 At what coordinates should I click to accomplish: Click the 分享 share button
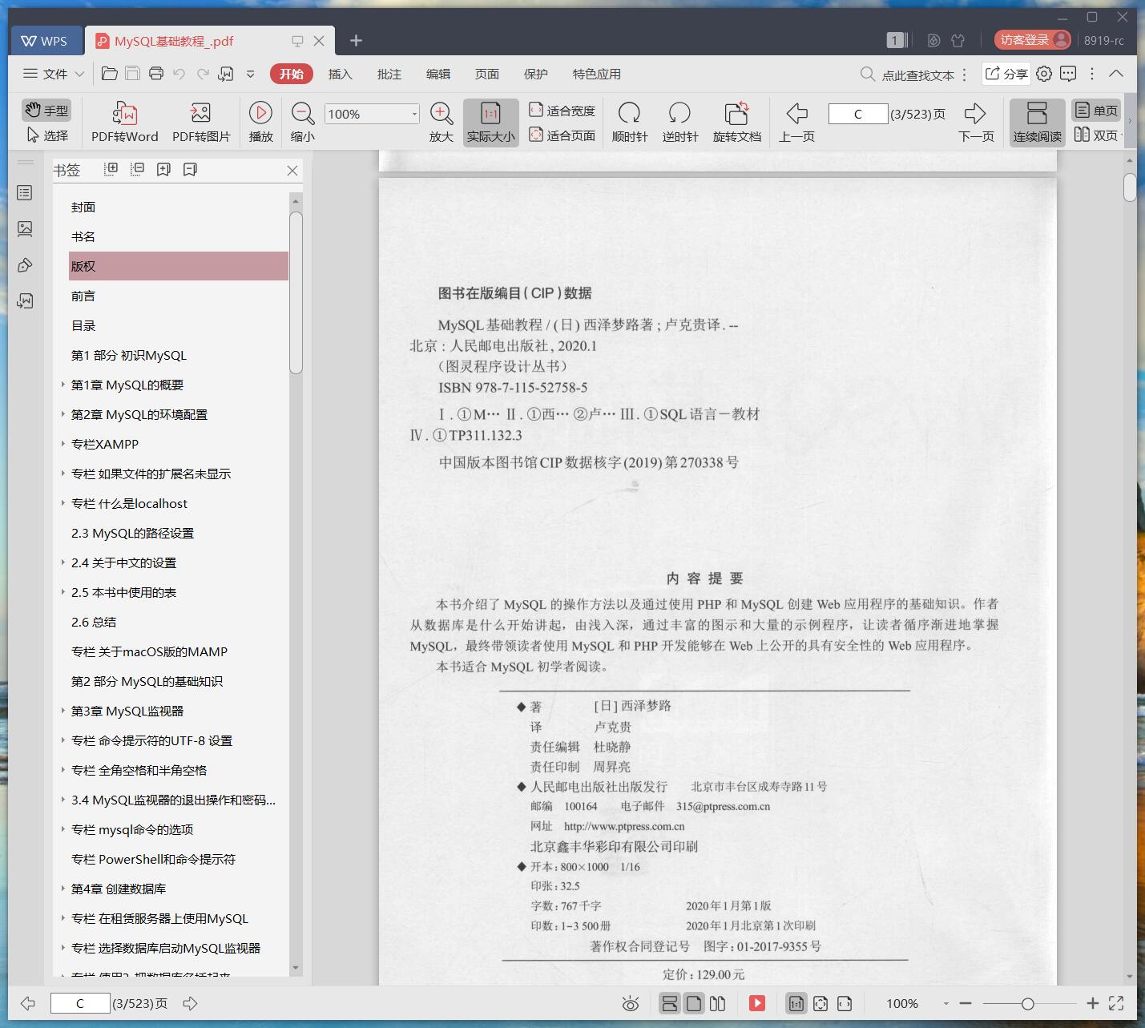(1006, 74)
